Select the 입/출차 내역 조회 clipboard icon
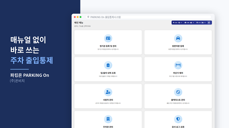 point(108,65)
